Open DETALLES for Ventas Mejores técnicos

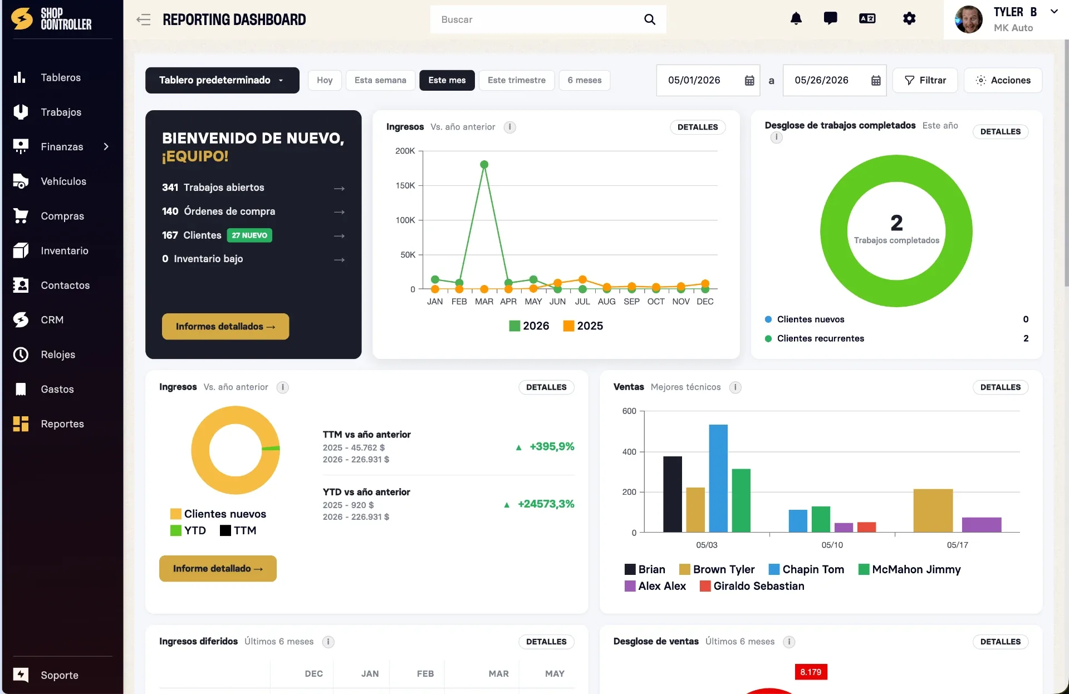pos(1001,387)
